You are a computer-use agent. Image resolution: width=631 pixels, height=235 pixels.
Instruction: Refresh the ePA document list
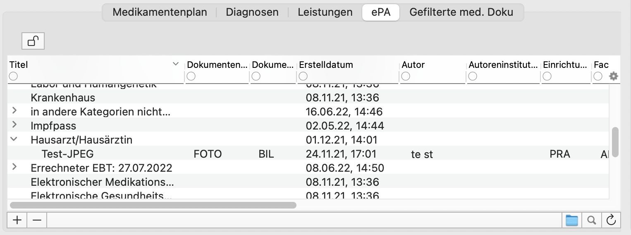[x=611, y=220]
